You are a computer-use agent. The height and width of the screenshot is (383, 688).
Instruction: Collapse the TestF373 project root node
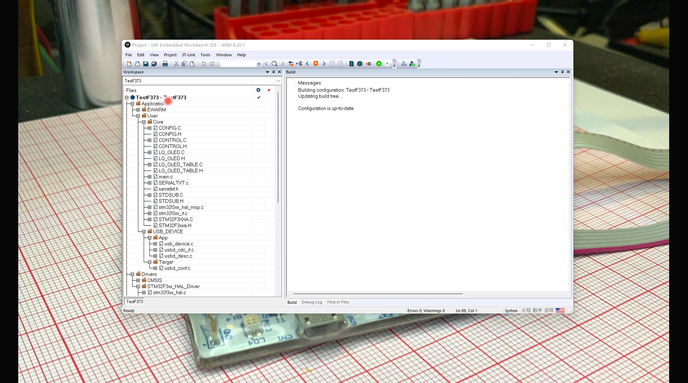click(x=126, y=97)
